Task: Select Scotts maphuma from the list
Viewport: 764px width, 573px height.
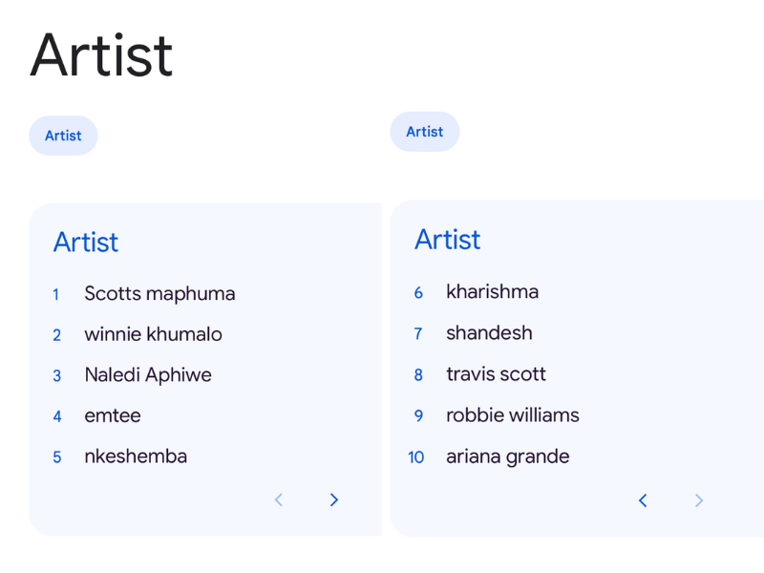Action: (159, 293)
